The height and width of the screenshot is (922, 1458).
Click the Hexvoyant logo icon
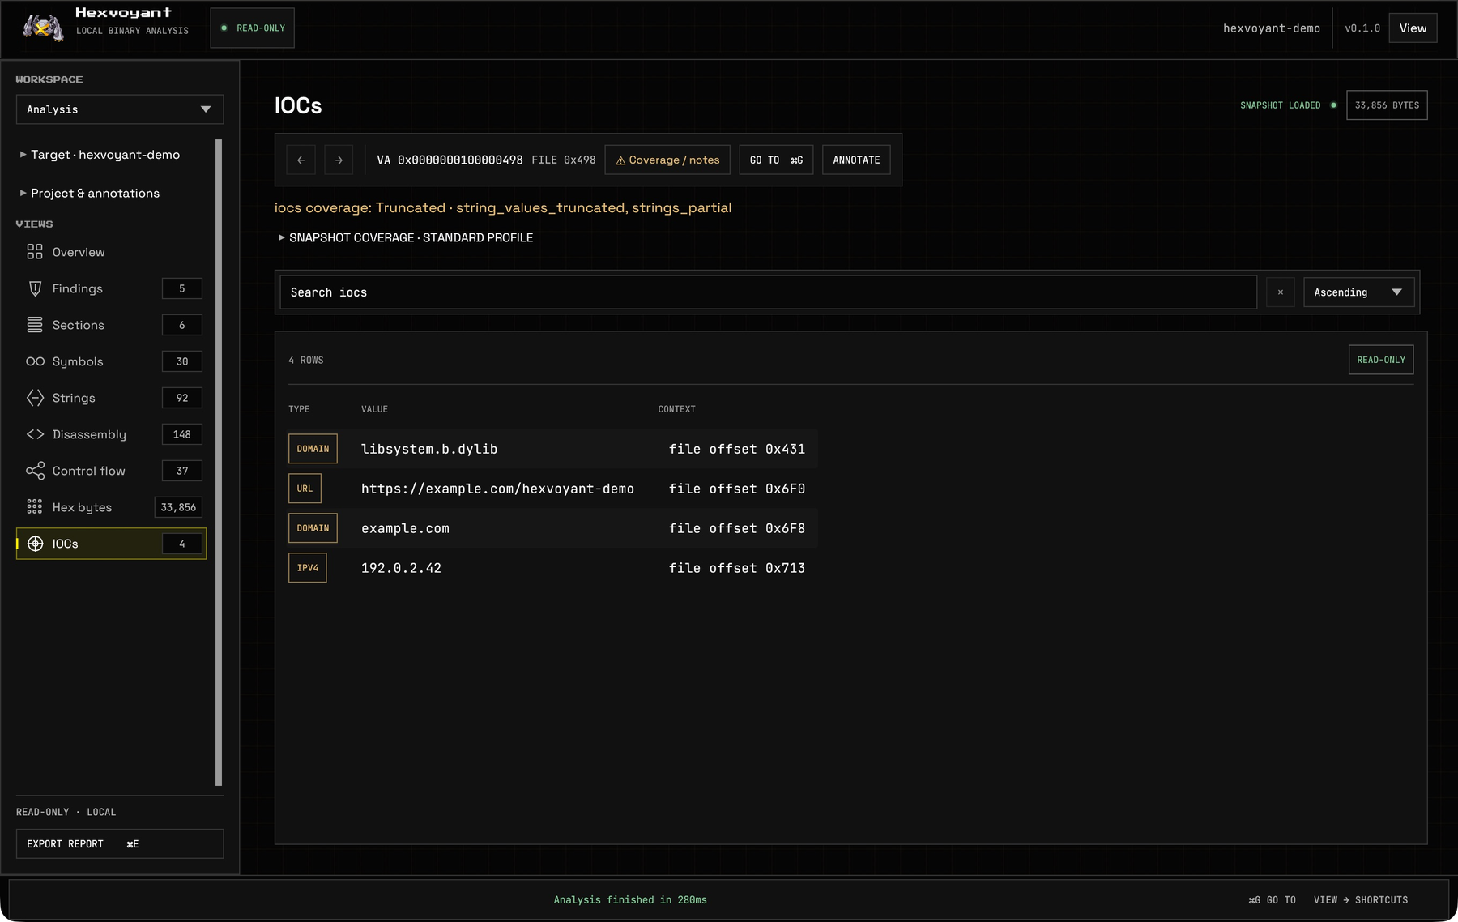[x=43, y=28]
